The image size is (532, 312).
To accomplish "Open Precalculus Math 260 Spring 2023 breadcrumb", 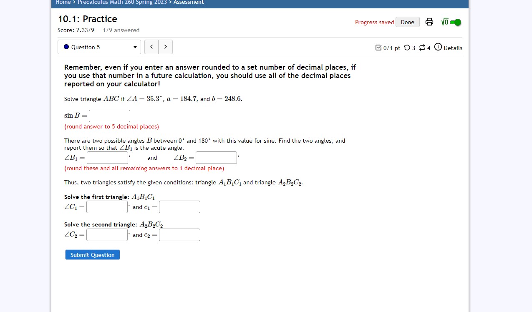I will click(122, 3).
